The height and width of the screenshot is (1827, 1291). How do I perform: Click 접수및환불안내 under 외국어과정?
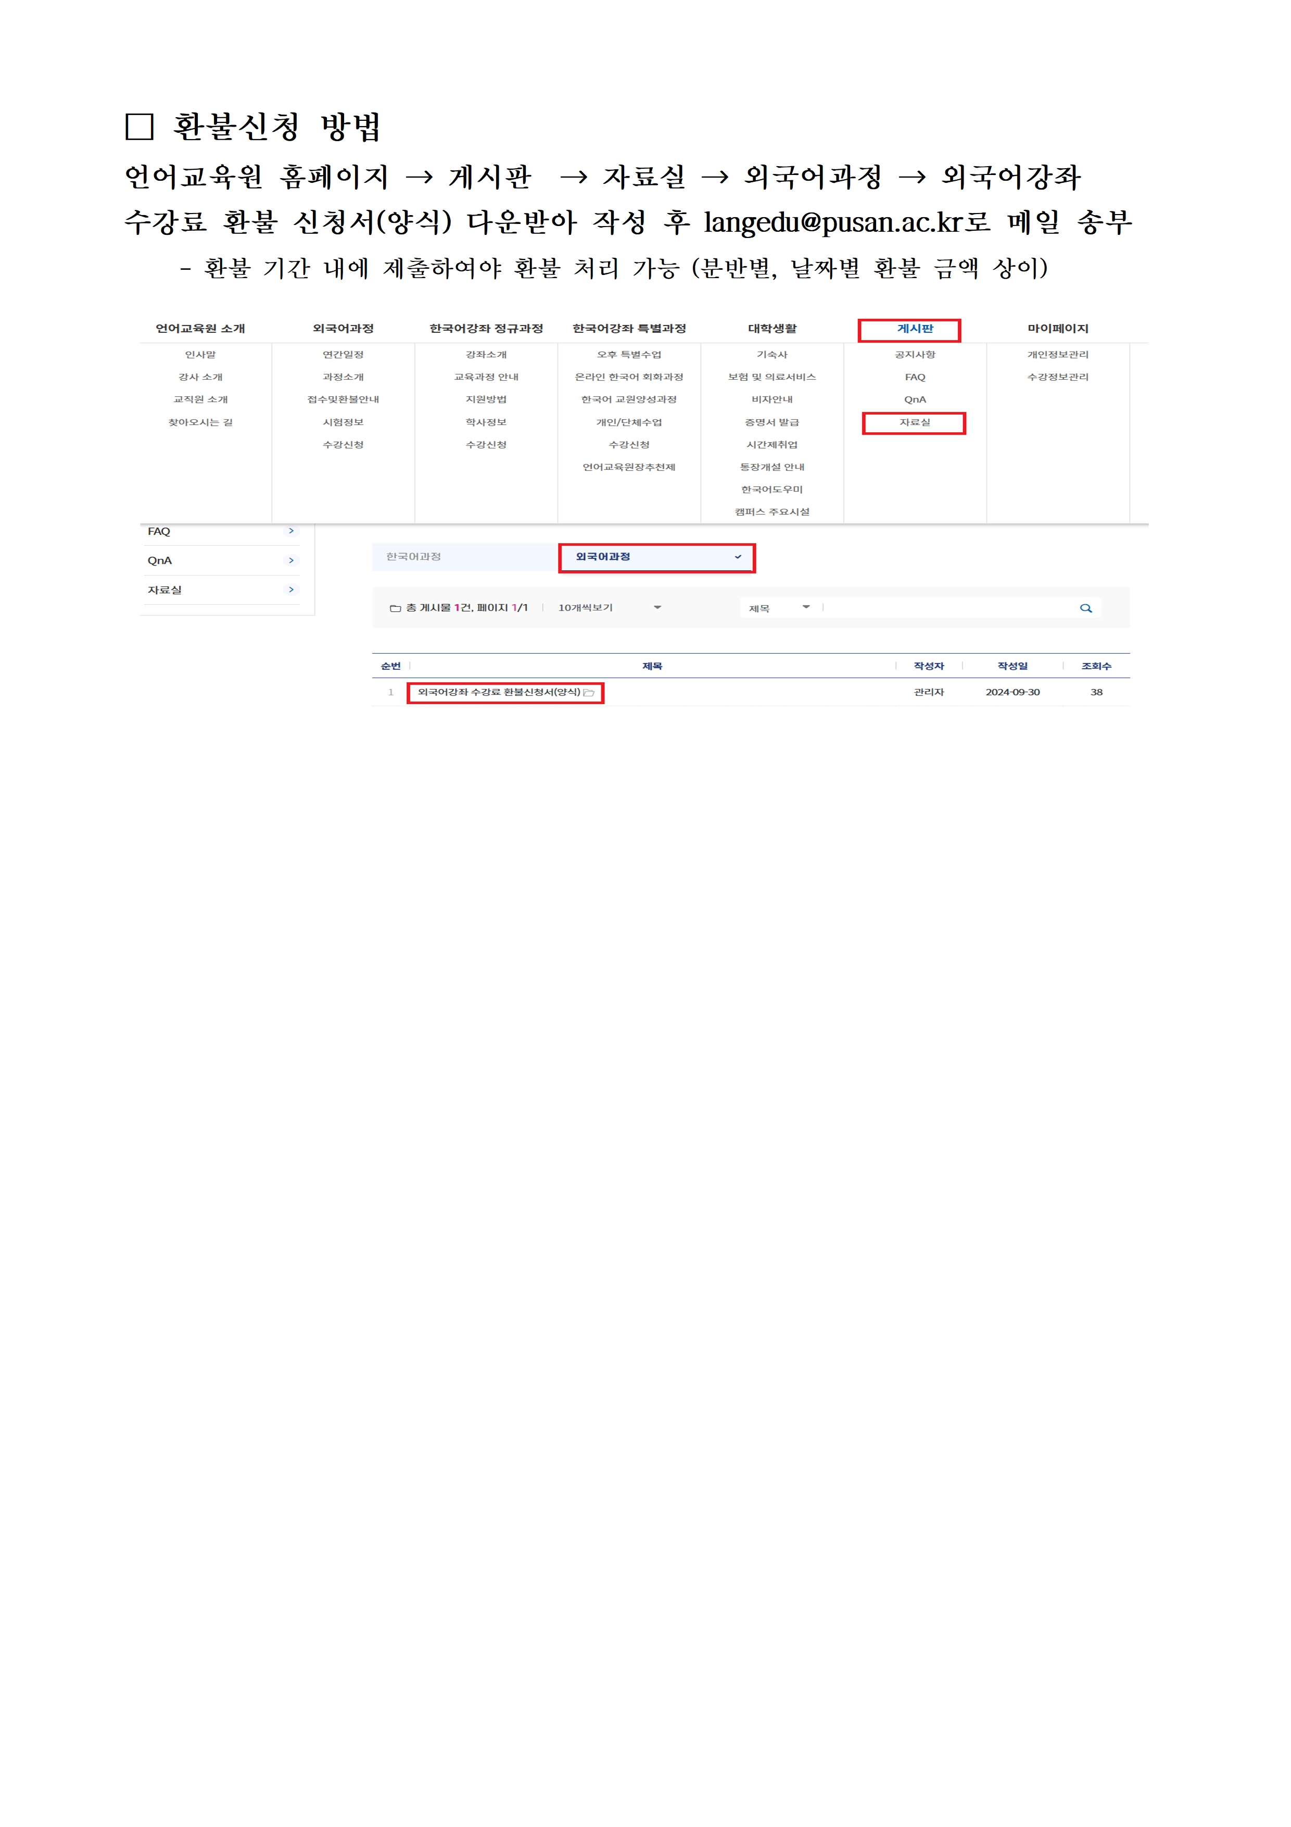[x=343, y=399]
